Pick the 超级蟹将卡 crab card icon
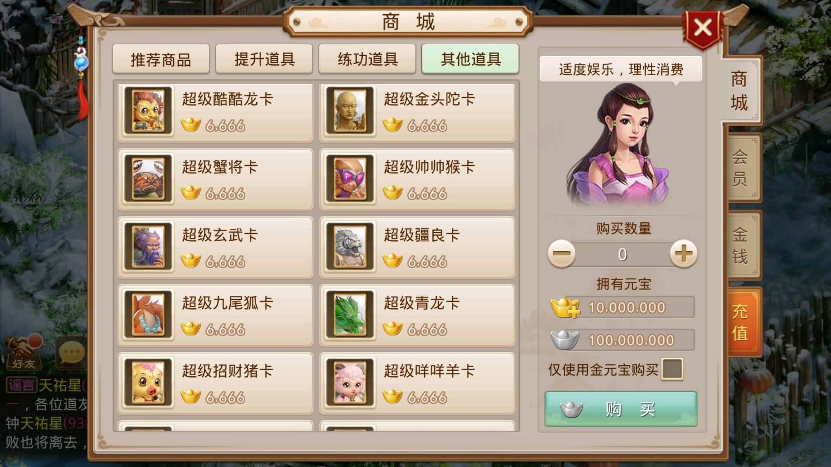Image resolution: width=831 pixels, height=467 pixels. [148, 179]
